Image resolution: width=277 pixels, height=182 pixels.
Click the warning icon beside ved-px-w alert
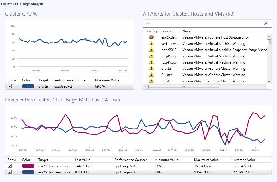point(152,43)
